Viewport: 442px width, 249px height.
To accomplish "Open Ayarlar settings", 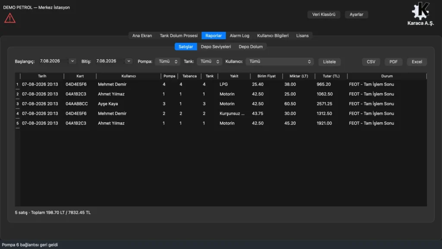I will click(356, 14).
